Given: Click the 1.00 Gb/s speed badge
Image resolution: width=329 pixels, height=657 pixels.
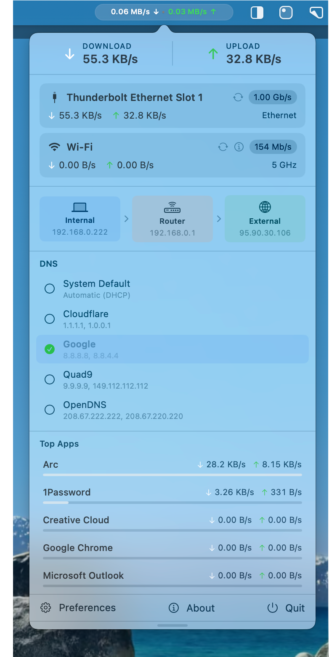Looking at the screenshot, I should pos(273,98).
